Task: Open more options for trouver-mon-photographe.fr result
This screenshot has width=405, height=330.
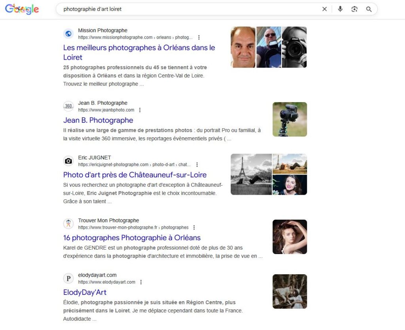Action: [x=194, y=228]
